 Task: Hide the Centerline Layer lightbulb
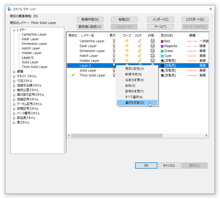(114, 41)
